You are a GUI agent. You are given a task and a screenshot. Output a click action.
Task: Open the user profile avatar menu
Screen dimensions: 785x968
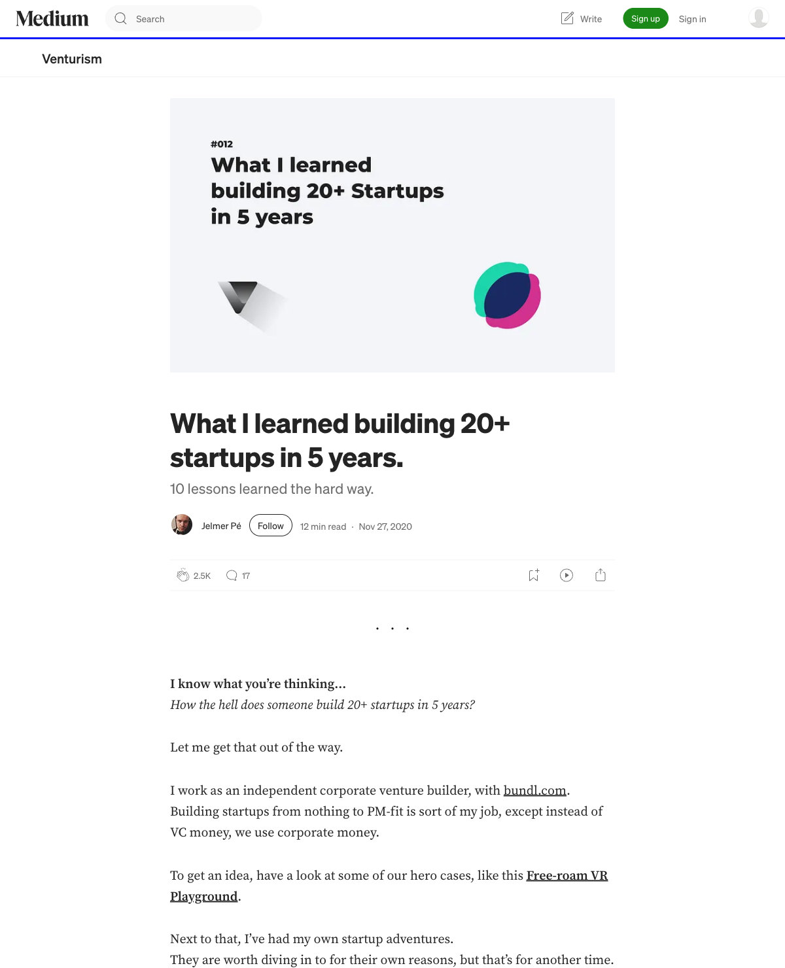point(758,18)
